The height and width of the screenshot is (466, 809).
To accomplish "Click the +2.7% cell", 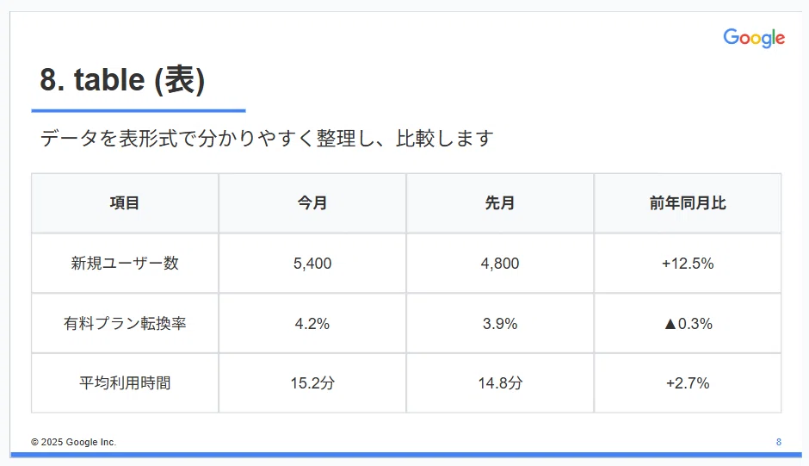I will click(x=688, y=383).
